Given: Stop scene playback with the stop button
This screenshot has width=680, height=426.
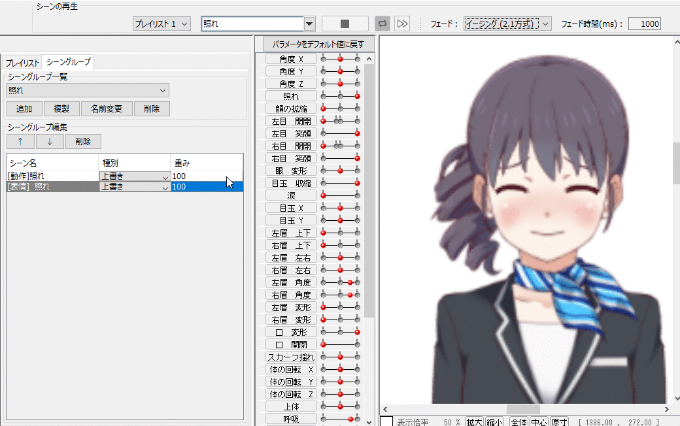Looking at the screenshot, I should [x=345, y=24].
